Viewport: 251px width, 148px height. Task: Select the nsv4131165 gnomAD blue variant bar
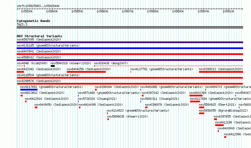pos(130,48)
